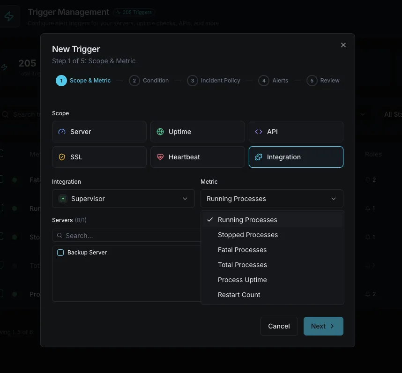402x373 pixels.
Task: Select the SSL scope card
Action: [99, 157]
